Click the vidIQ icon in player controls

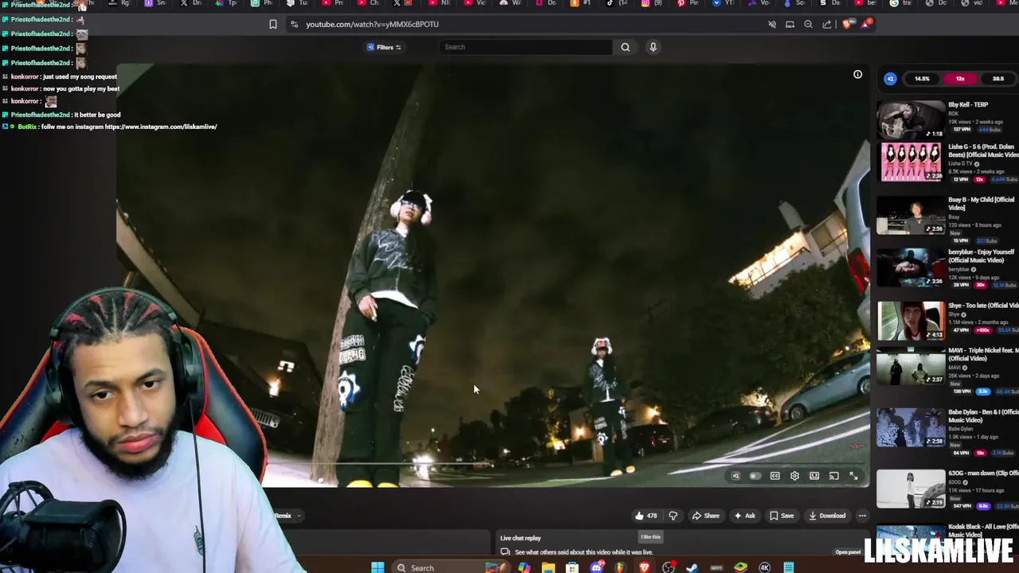pyautogui.click(x=736, y=476)
